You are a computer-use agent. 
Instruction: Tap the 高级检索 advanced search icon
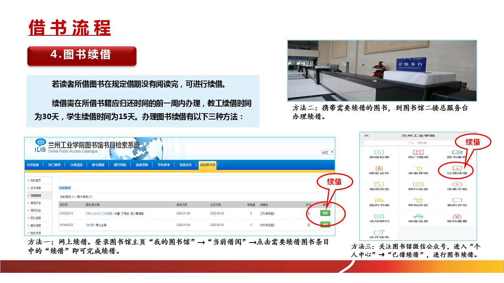379,153
